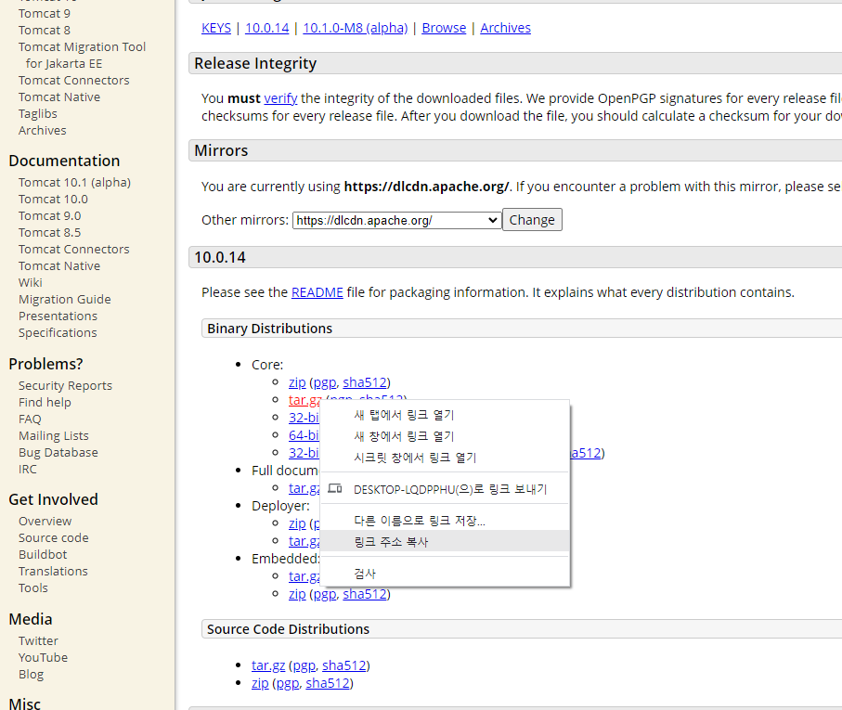Viewport: 842px width, 710px height.
Task: Click the Embedded zip sha512 link
Action: point(365,595)
